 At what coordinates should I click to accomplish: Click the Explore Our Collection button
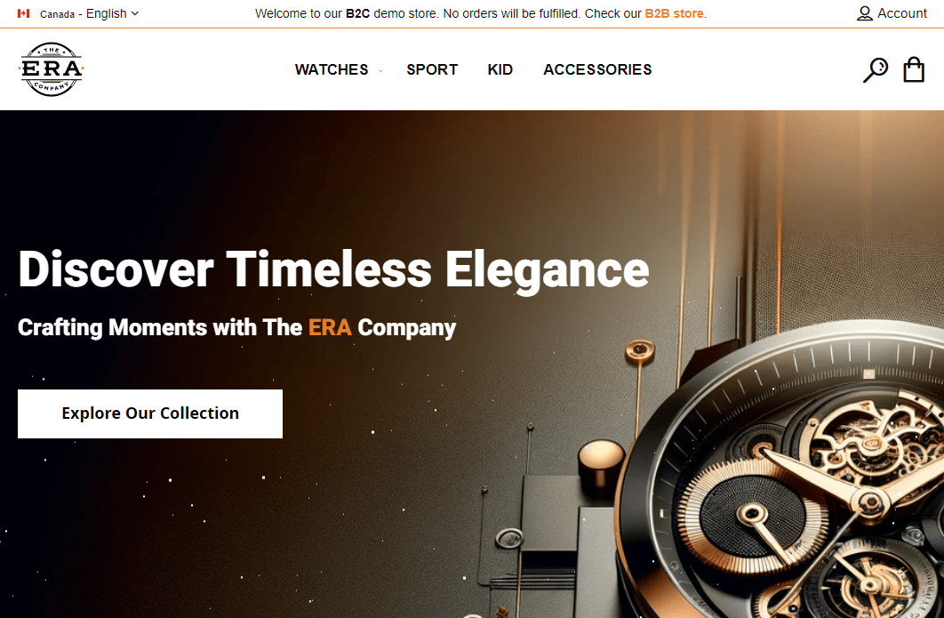tap(150, 413)
